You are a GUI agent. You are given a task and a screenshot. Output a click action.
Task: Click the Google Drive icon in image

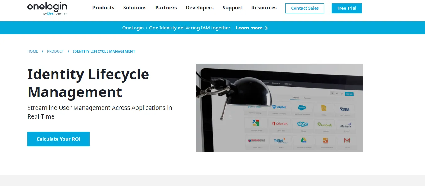303,140
